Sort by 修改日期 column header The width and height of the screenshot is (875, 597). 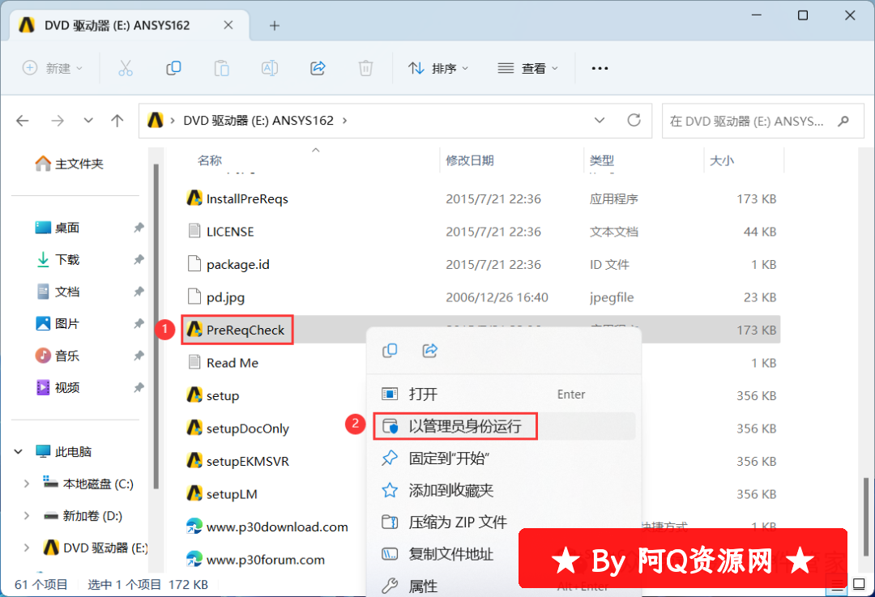coord(470,160)
